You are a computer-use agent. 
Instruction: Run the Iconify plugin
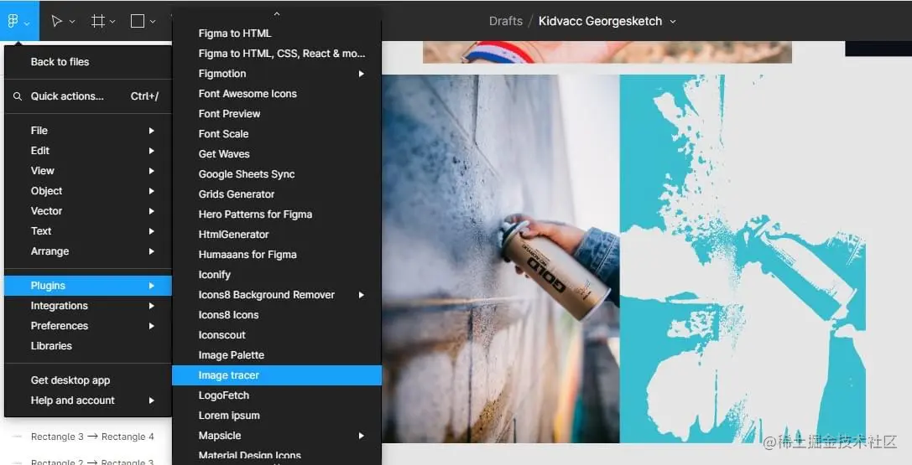[277, 275]
